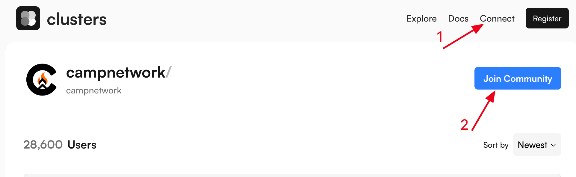Open the Newest sort dropdown
This screenshot has height=177, width=576.
537,145
